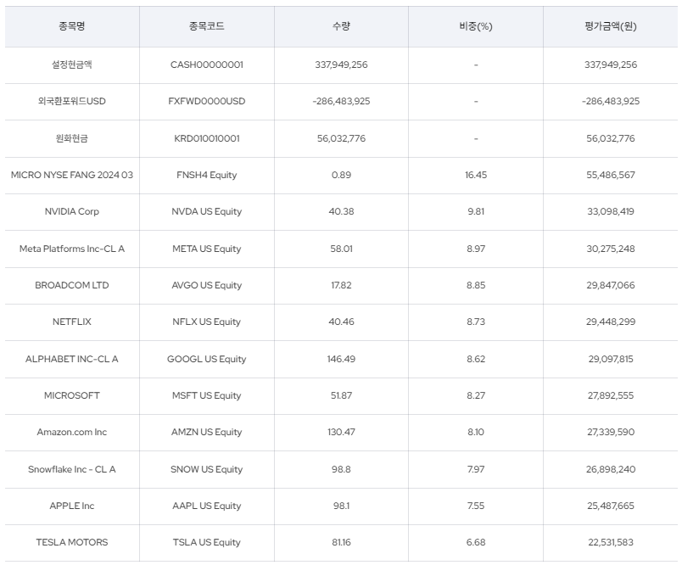Viewport: 682px width, 565px height.
Task: Select code KRD010010001
Action: (207, 138)
